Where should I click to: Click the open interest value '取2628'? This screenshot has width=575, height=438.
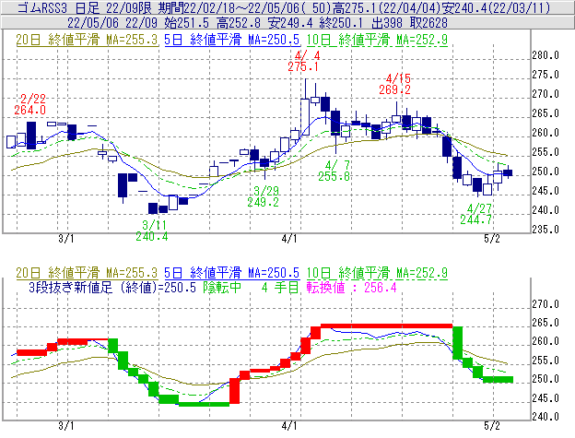pyautogui.click(x=428, y=23)
